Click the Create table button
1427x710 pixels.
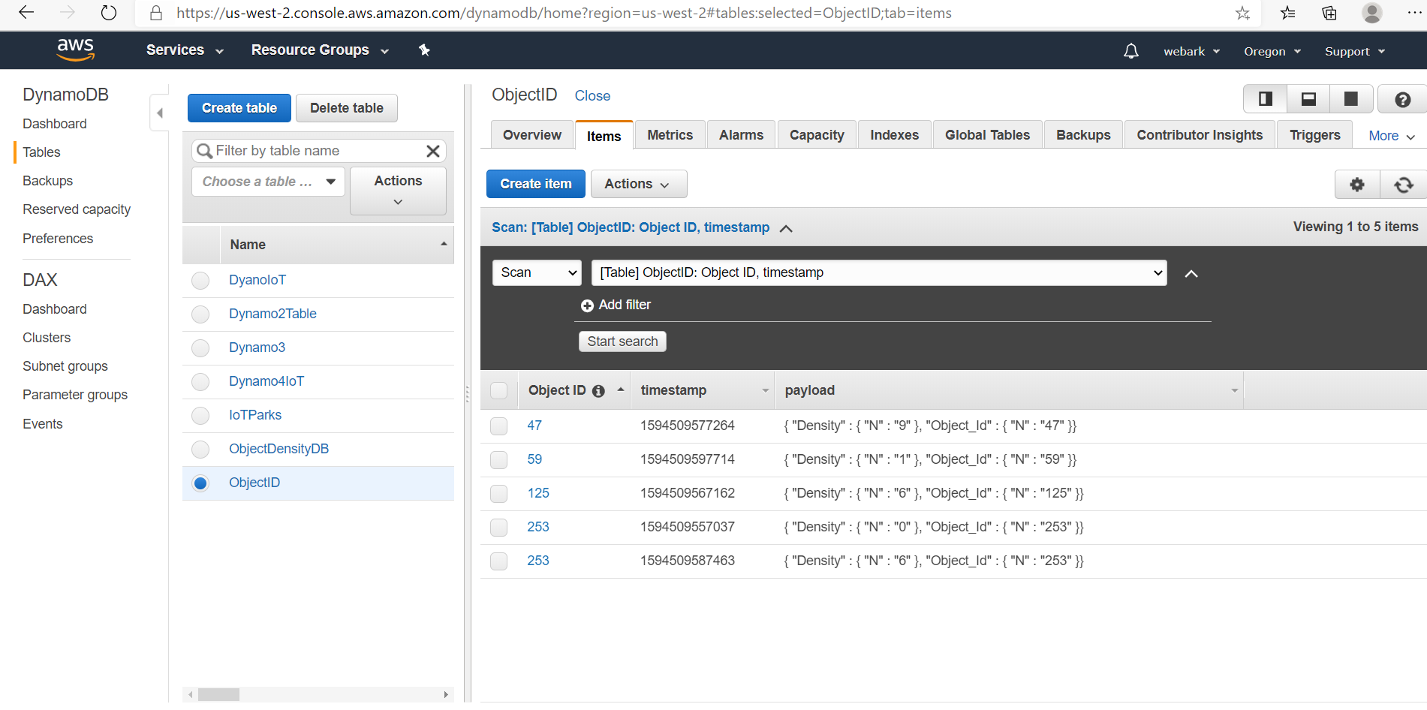click(x=239, y=108)
